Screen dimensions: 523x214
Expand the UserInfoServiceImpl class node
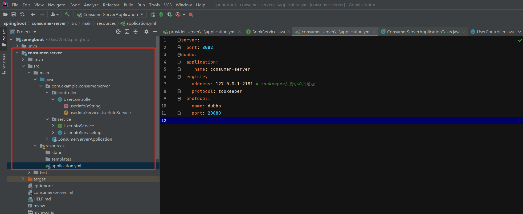(x=53, y=132)
